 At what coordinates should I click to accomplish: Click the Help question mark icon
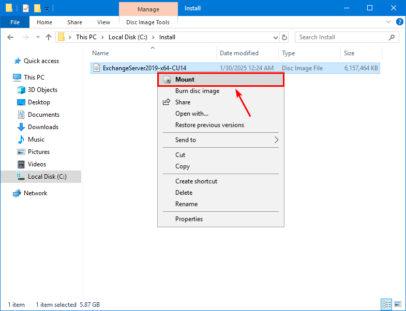[x=399, y=22]
